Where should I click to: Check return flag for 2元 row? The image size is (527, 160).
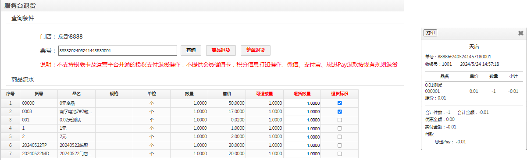click(340, 137)
